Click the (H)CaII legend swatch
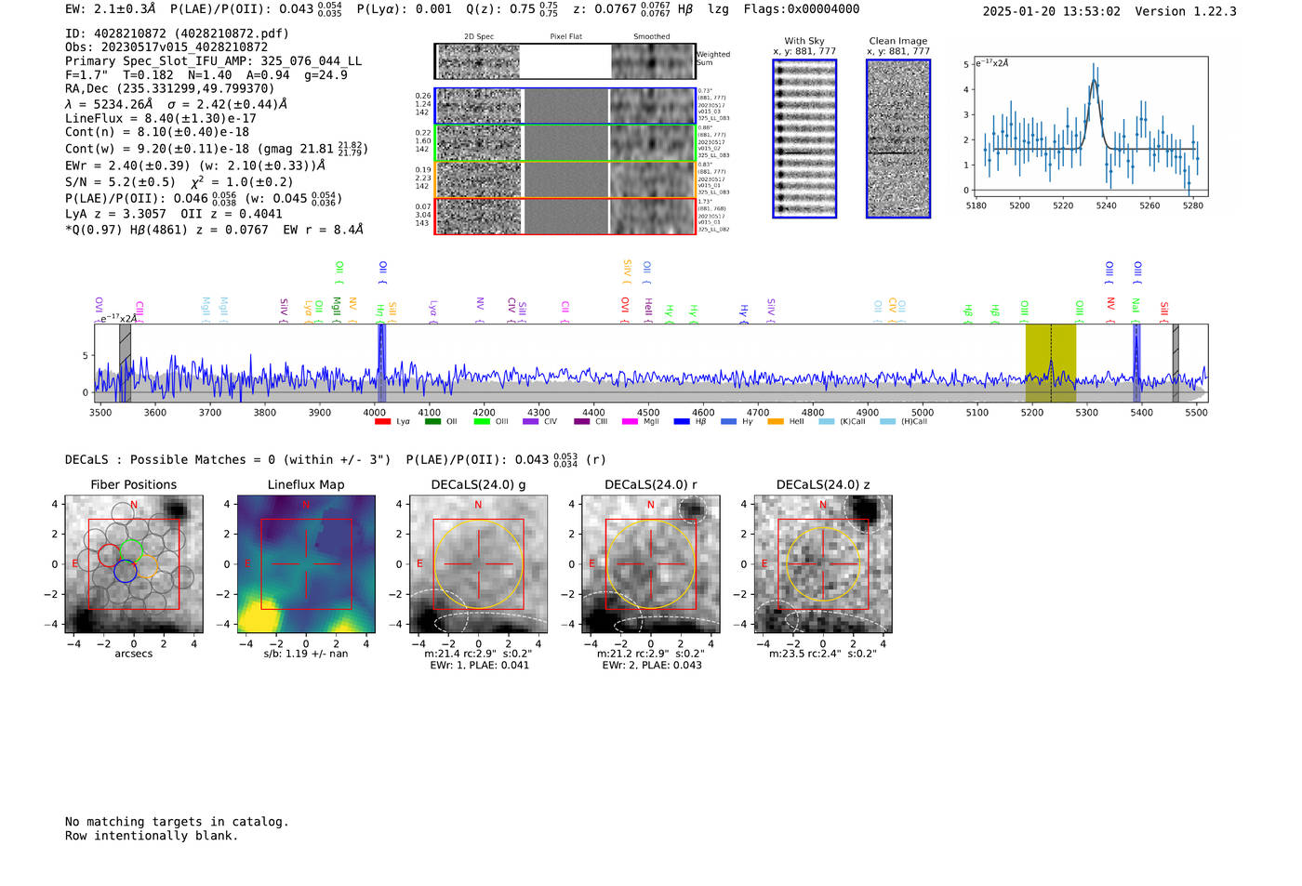This screenshot has height=886, width=1302. coord(887,422)
